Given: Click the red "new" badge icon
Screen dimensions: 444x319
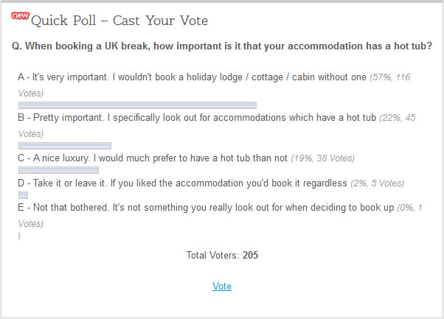Looking at the screenshot, I should 21,15.
